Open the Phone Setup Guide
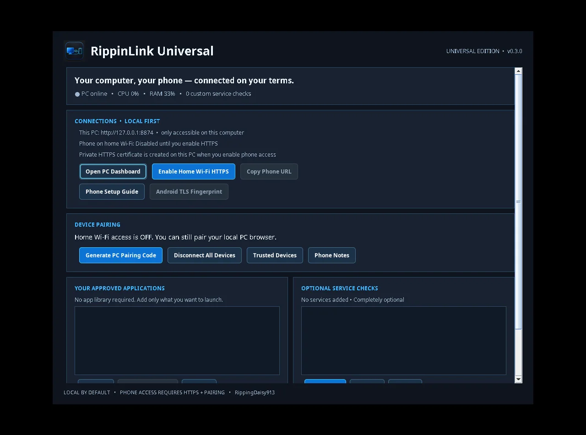The image size is (586, 435). tap(112, 192)
